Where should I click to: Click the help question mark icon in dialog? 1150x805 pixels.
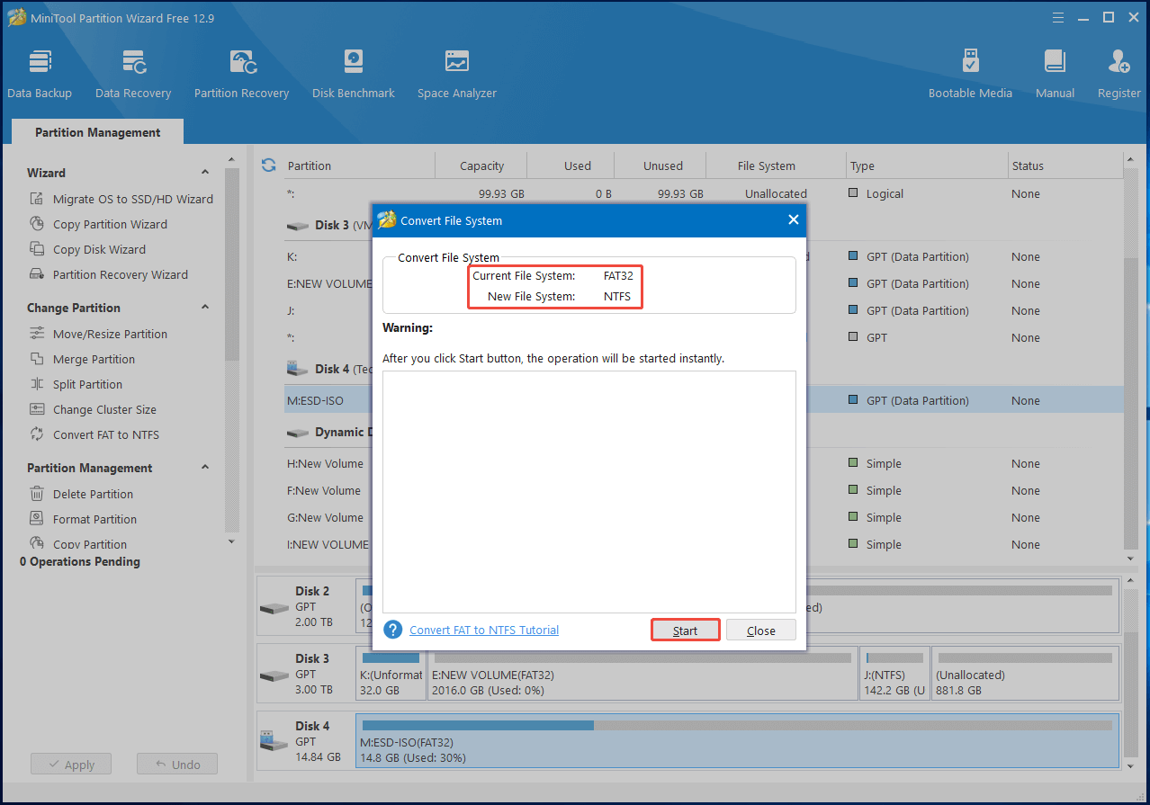(392, 630)
